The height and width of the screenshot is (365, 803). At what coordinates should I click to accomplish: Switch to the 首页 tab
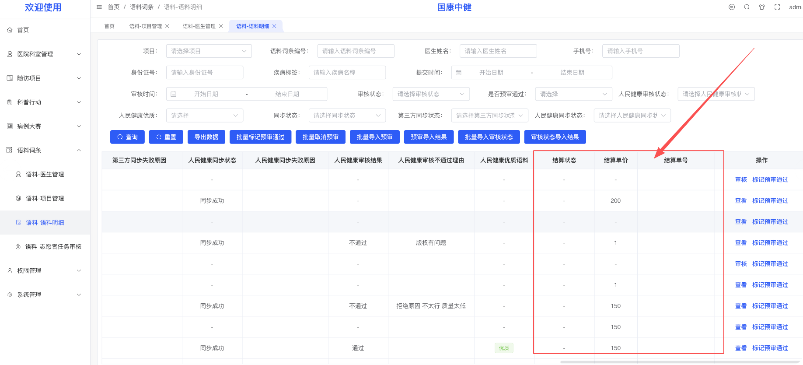point(109,26)
